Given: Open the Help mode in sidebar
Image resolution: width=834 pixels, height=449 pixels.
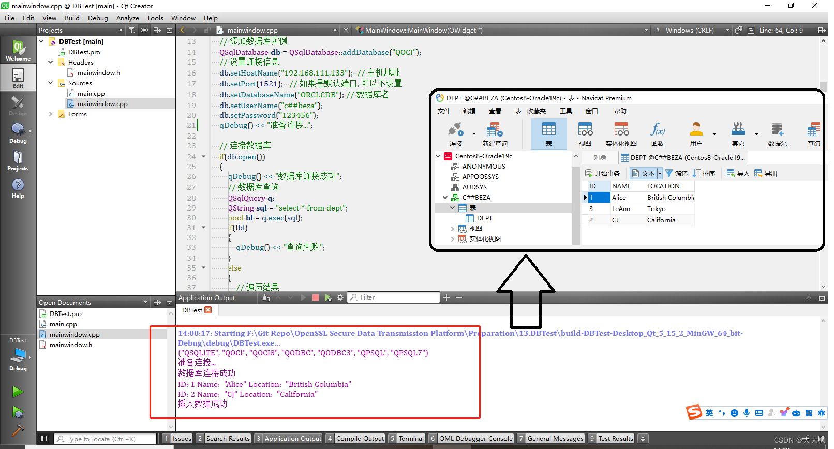Looking at the screenshot, I should 18,188.
